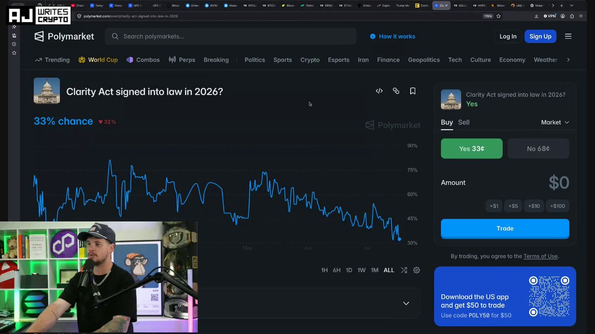Click the Sign Up button

point(540,36)
